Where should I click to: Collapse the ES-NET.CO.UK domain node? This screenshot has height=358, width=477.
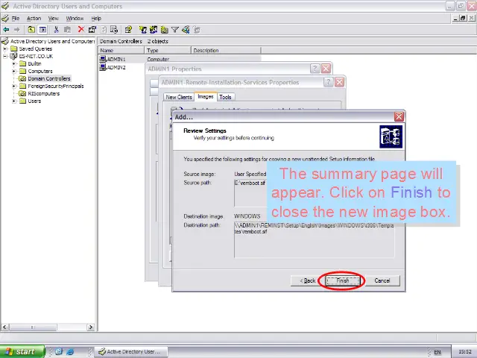tap(5, 56)
